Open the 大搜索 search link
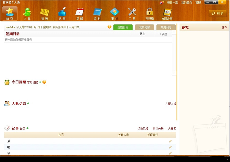This screenshot has height=162, width=230. pos(172,128)
